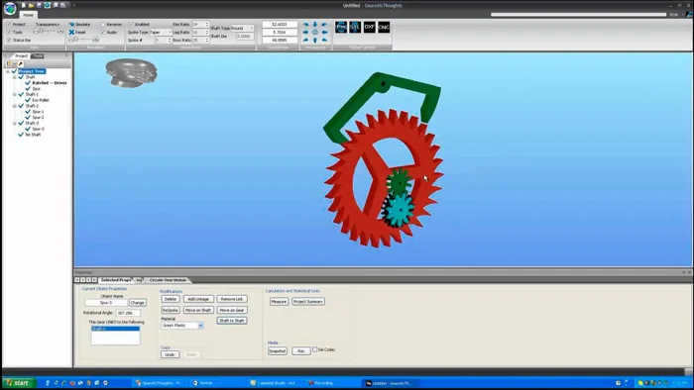Image resolution: width=694 pixels, height=390 pixels.
Task: Click the center perspective globe icon
Action: (315, 33)
